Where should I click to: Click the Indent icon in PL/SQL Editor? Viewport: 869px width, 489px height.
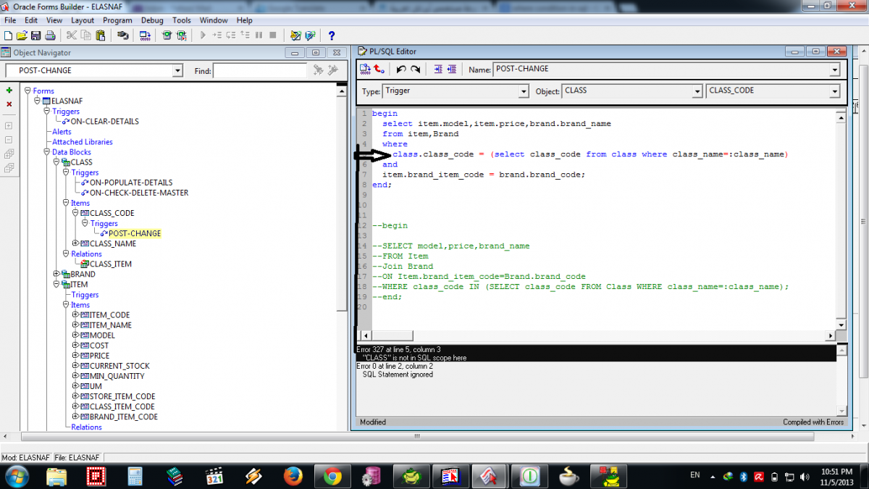coord(437,69)
